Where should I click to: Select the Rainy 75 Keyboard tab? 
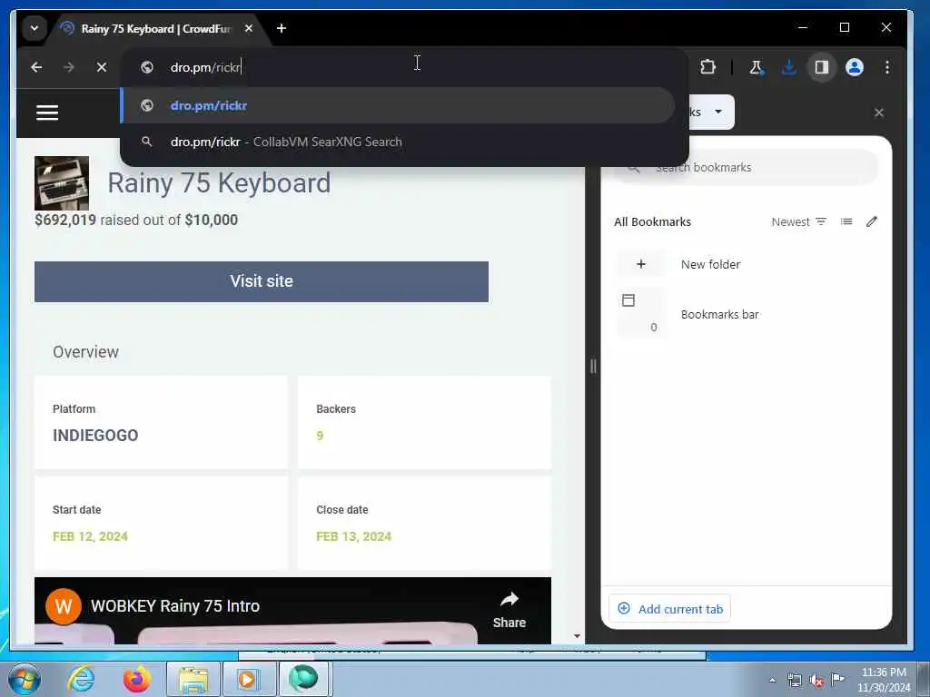(x=156, y=28)
